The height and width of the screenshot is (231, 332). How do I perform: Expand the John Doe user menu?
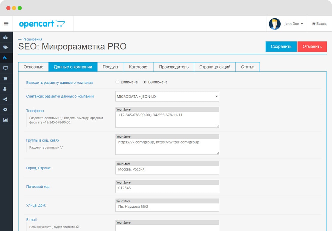coord(293,24)
